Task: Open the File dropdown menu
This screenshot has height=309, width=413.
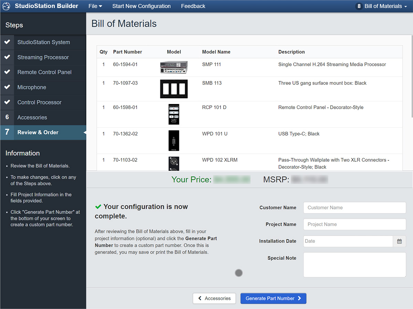Action: [95, 6]
